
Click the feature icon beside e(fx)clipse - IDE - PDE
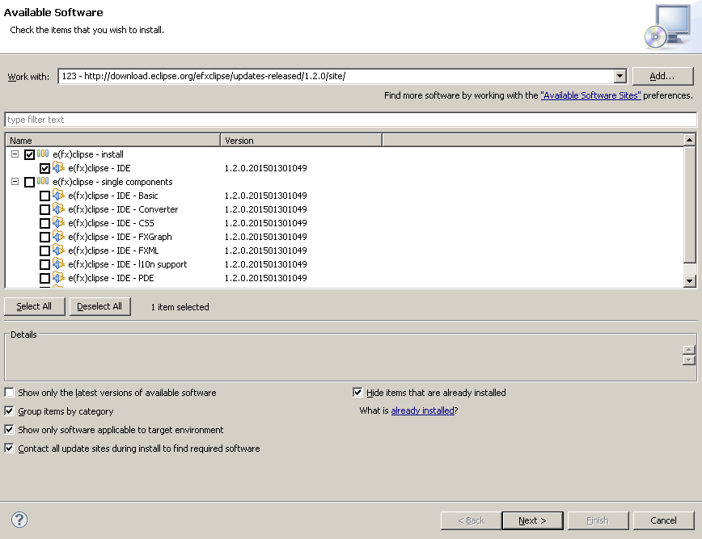click(59, 278)
